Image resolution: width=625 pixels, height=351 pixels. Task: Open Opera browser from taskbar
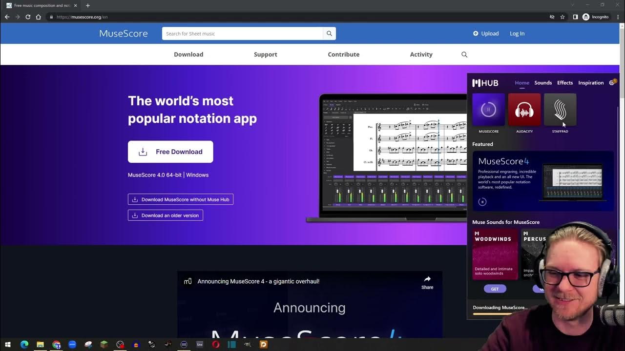215,345
